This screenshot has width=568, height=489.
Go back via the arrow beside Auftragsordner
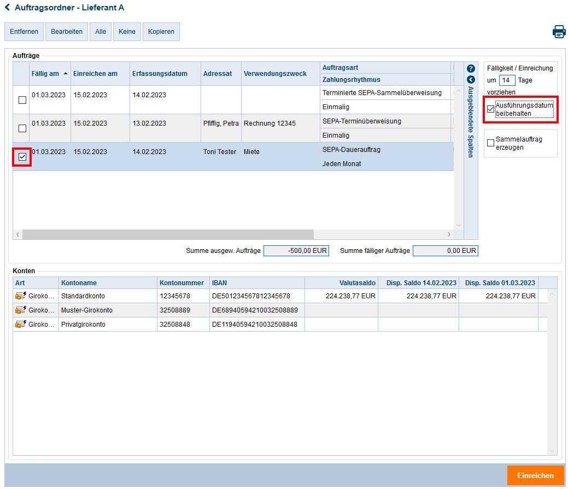coord(7,7)
